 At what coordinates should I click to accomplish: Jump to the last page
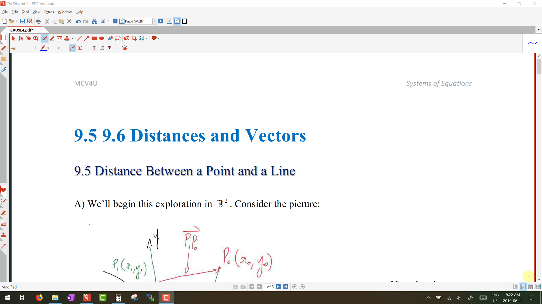[x=286, y=287]
